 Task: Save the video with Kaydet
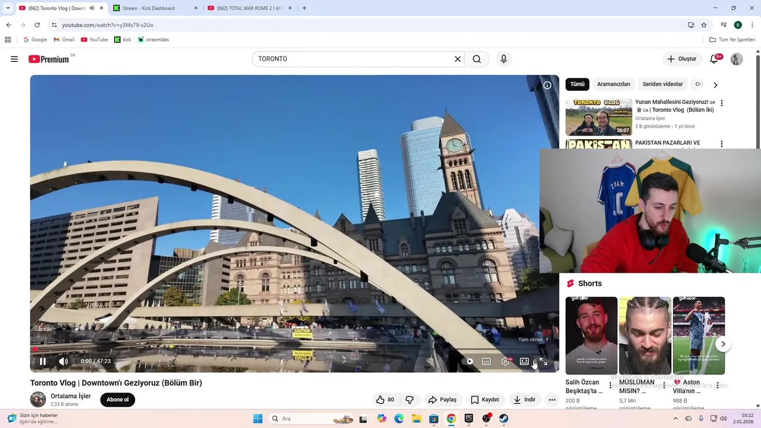click(485, 399)
